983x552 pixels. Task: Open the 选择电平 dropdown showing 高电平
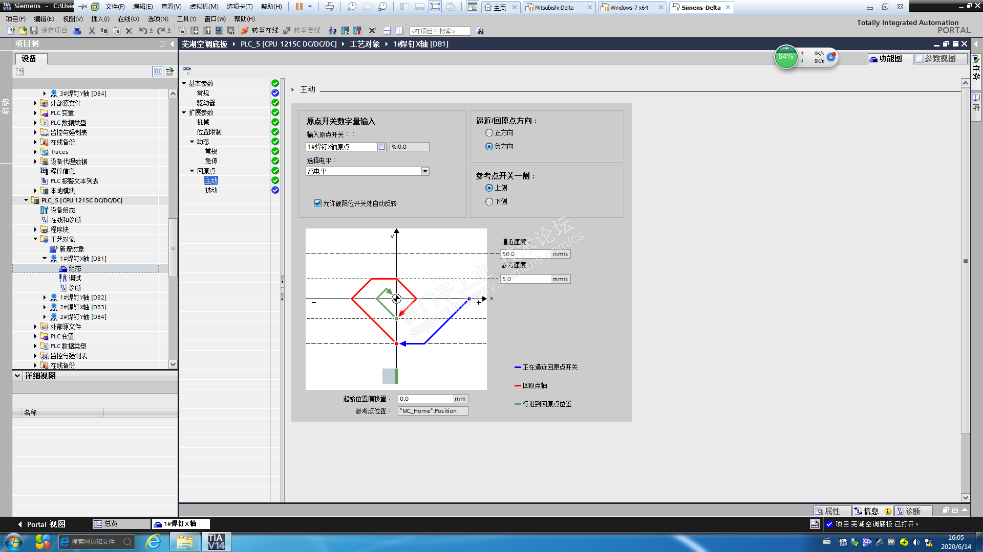425,172
